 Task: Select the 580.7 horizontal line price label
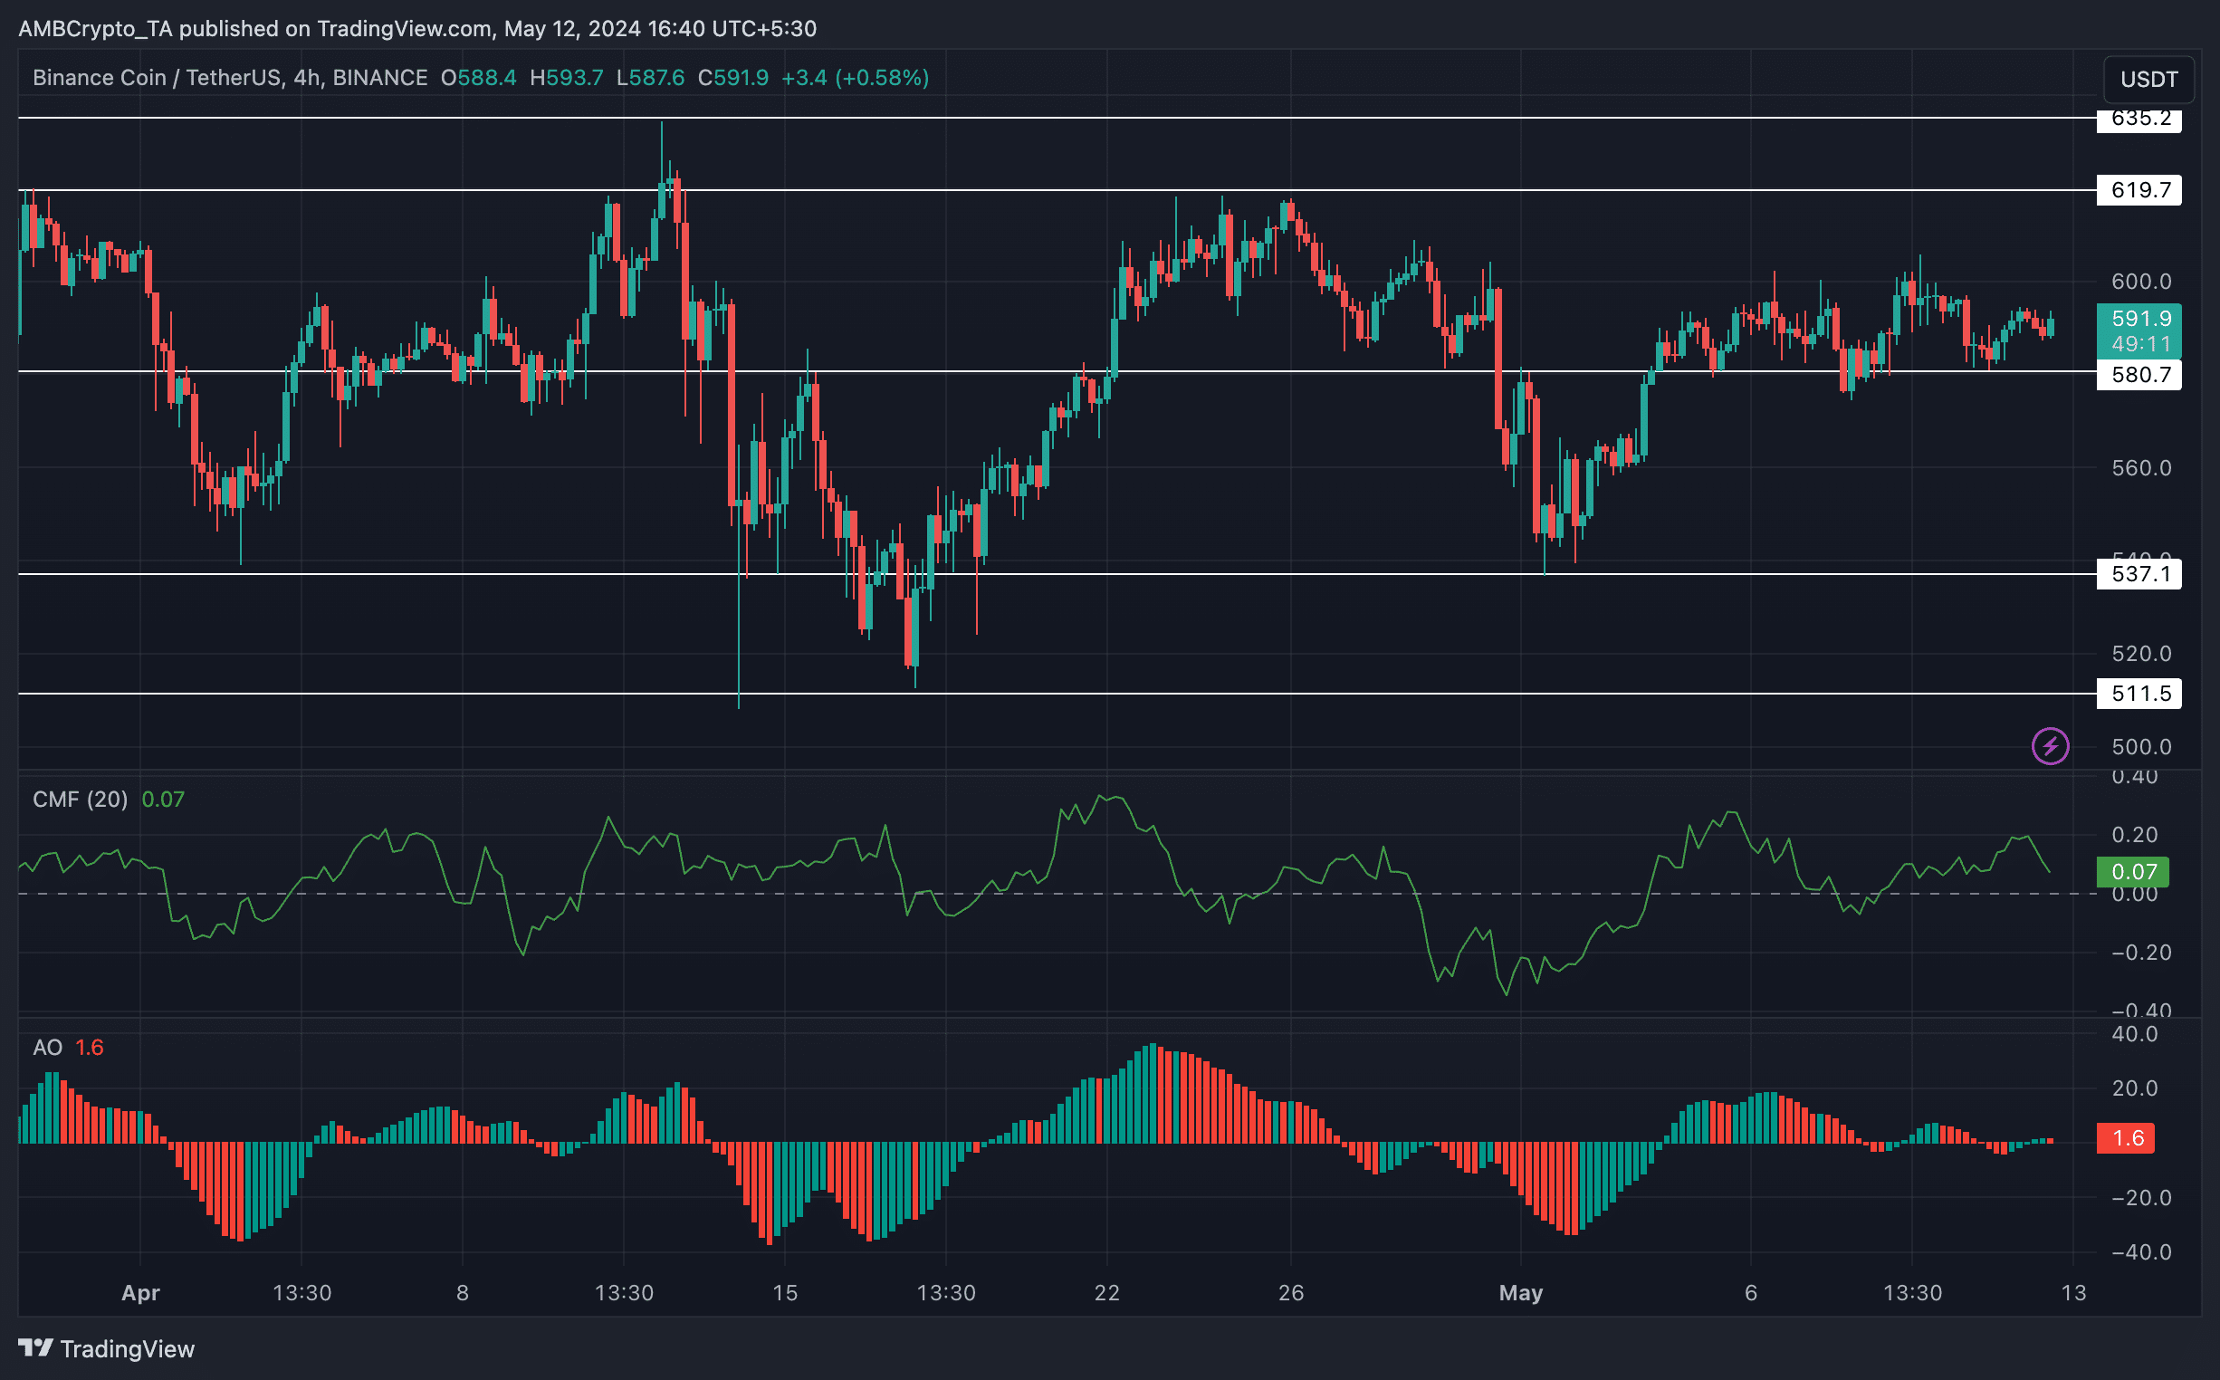(2139, 374)
